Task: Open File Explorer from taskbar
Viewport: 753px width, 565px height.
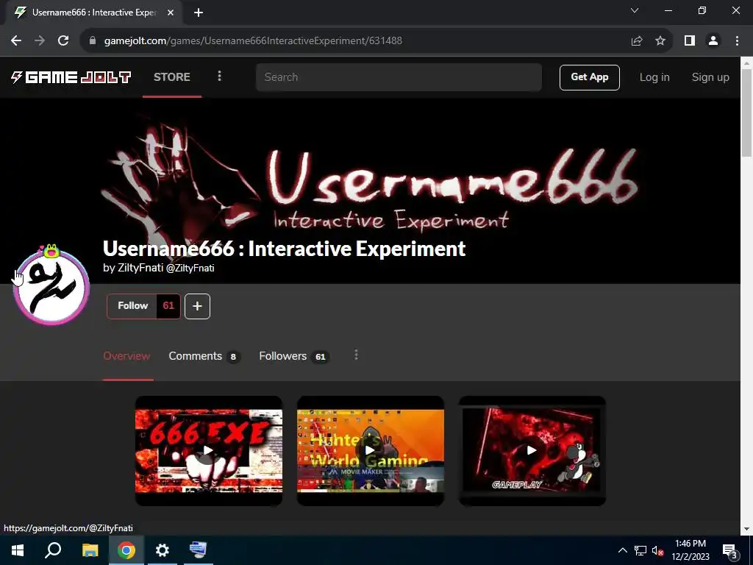Action: point(90,550)
